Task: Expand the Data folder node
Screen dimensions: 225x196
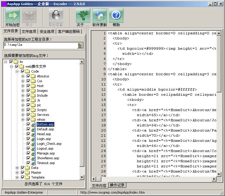Action: click(17, 168)
